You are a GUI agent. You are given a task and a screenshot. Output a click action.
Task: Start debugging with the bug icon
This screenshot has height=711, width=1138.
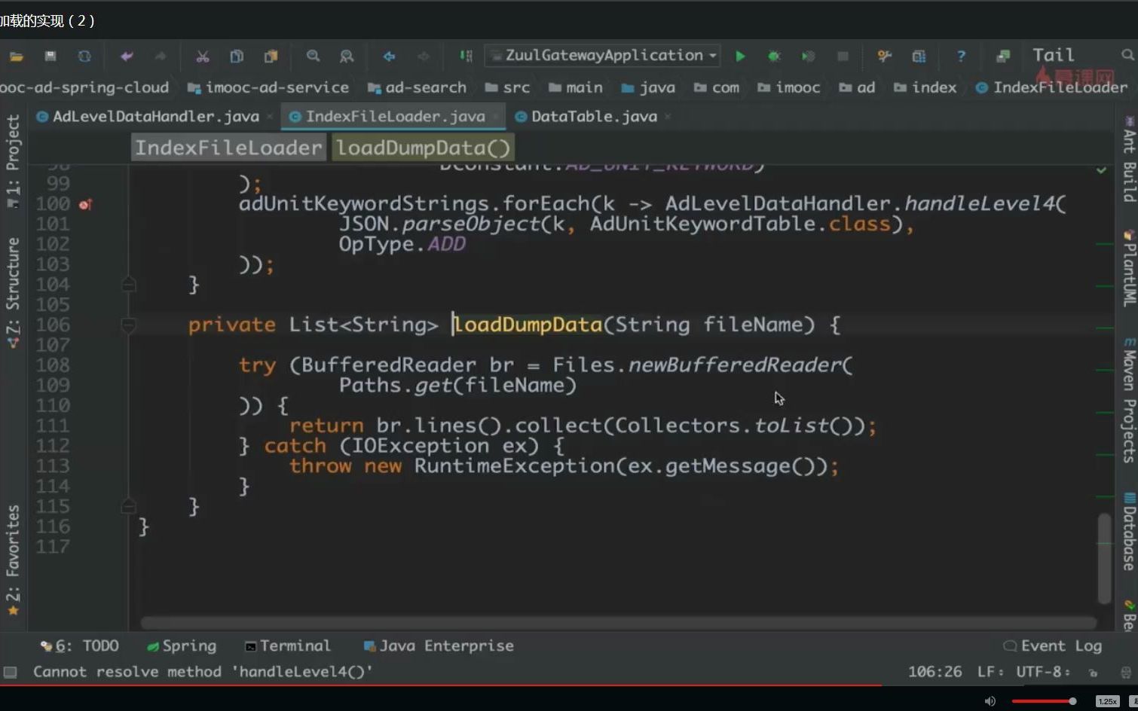click(774, 56)
